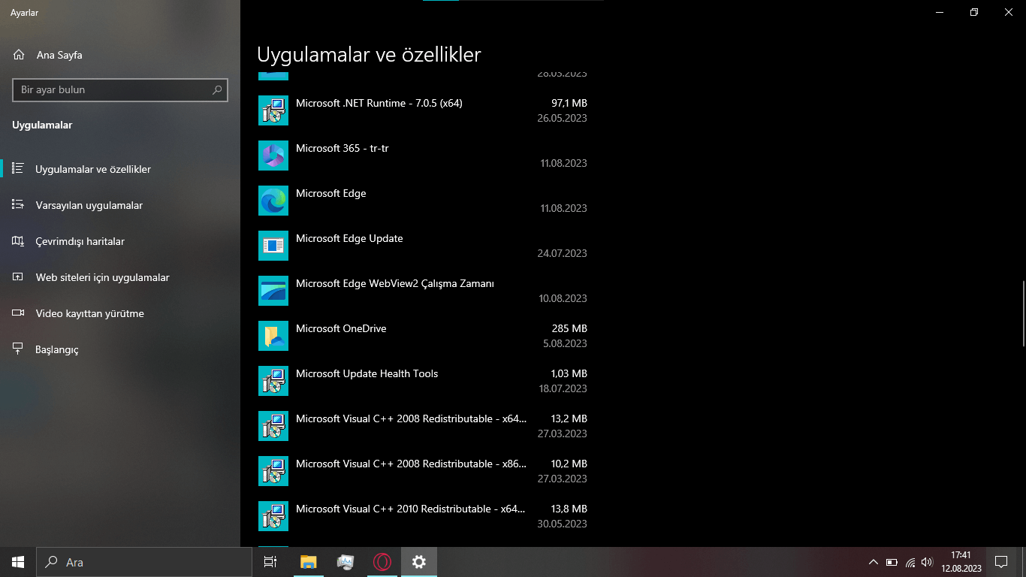The height and width of the screenshot is (577, 1026).
Task: Click the 97,1 MB size value
Action: [x=569, y=103]
